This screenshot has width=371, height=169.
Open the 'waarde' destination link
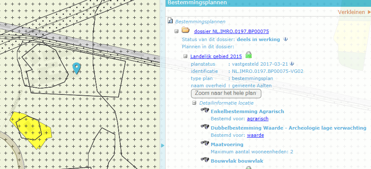click(x=255, y=135)
